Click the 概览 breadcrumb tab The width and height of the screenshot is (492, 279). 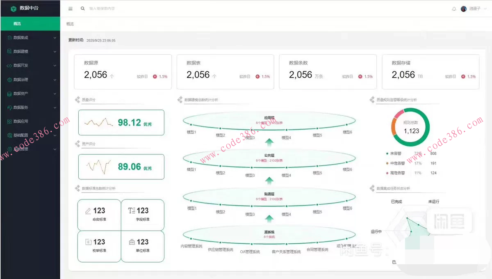click(70, 24)
